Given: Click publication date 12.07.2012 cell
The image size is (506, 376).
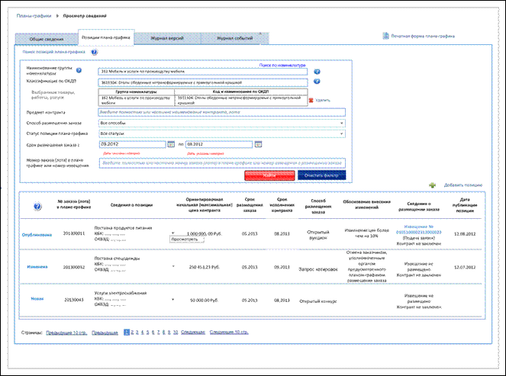Looking at the screenshot, I should click(465, 267).
